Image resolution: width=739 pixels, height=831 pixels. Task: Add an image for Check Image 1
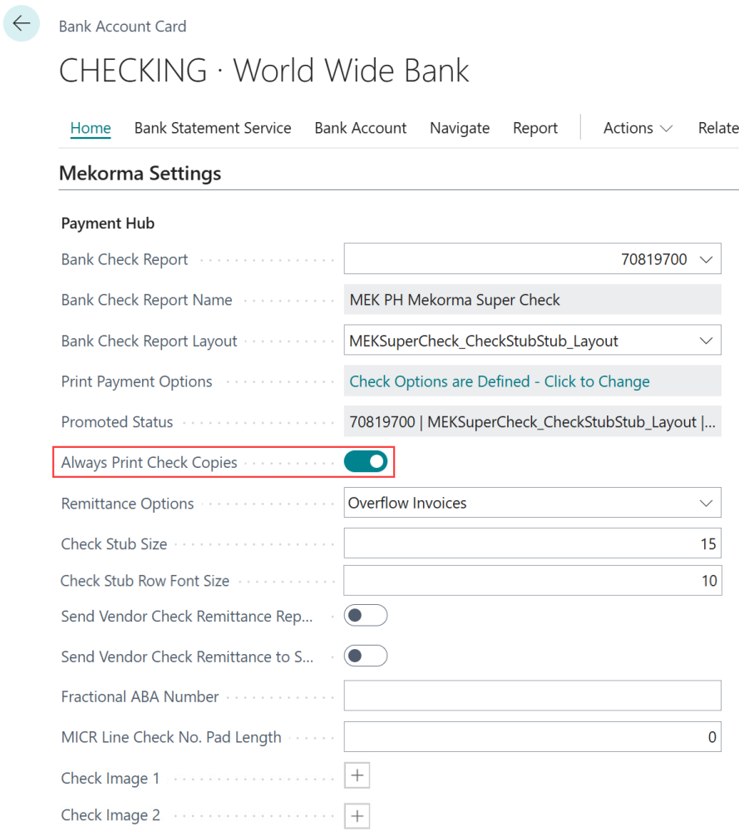coord(357,774)
